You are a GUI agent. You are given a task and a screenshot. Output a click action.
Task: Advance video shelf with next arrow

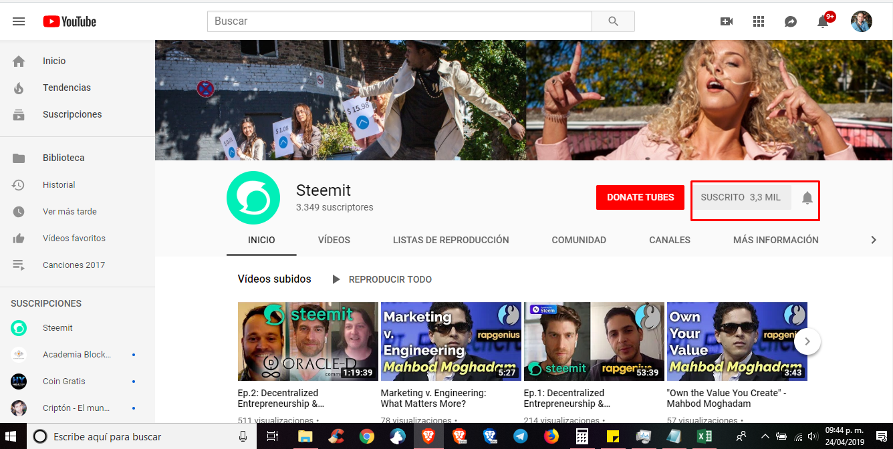807,341
